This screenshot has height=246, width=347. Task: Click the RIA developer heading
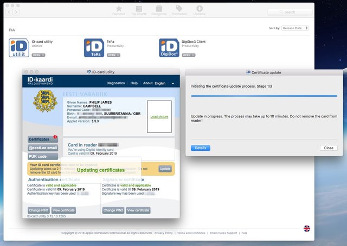coord(12,30)
